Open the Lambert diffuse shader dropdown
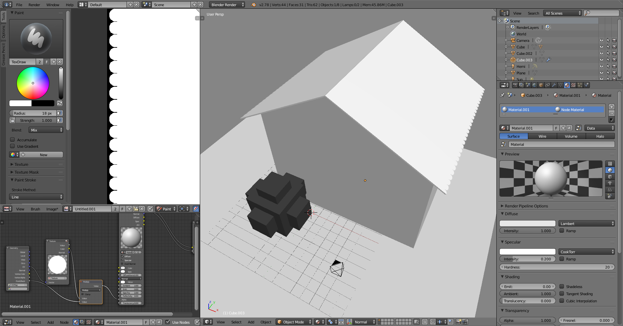This screenshot has height=326, width=623. pyautogui.click(x=586, y=223)
